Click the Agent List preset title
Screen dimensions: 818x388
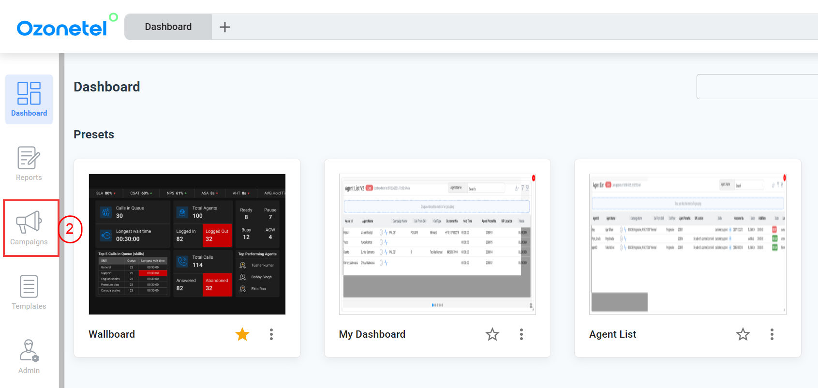(x=612, y=334)
